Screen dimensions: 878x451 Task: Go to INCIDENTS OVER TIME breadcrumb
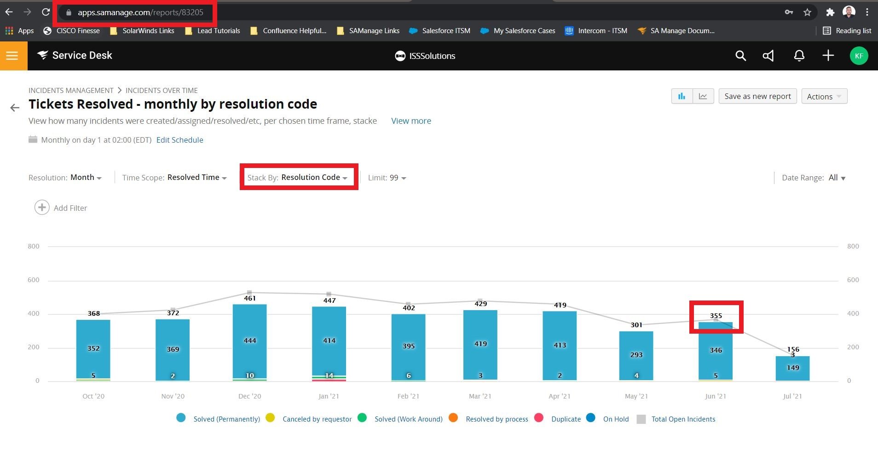[x=162, y=91]
